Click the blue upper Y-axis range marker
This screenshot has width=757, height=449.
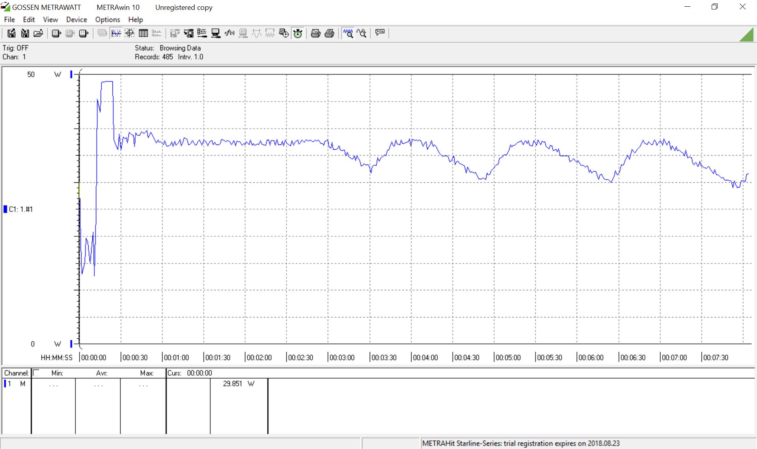pos(71,74)
